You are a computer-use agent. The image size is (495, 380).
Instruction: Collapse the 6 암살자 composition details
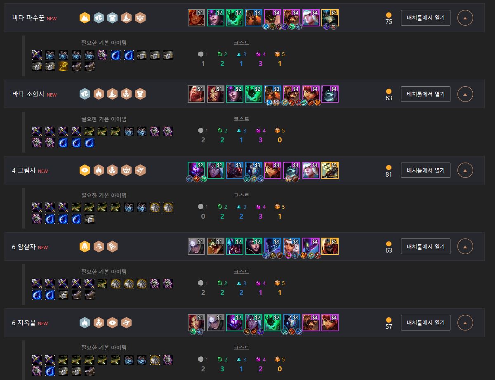pos(465,247)
